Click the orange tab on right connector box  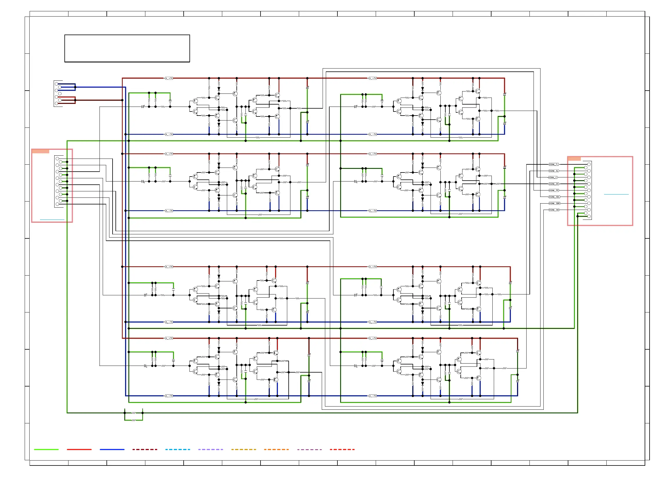(x=574, y=159)
